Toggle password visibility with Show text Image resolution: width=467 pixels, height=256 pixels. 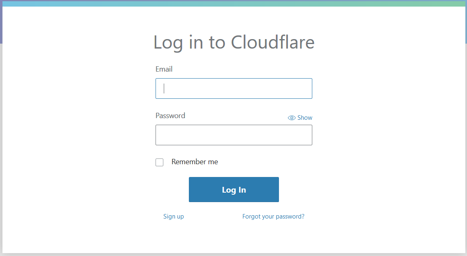coord(305,118)
